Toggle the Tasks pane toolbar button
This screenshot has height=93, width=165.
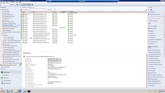[29, 5]
